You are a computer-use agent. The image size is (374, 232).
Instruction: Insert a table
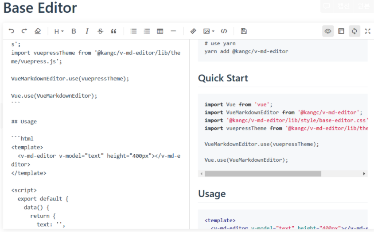click(160, 31)
